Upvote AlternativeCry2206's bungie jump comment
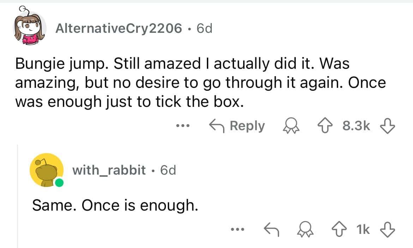The height and width of the screenshot is (248, 413). pos(331,126)
